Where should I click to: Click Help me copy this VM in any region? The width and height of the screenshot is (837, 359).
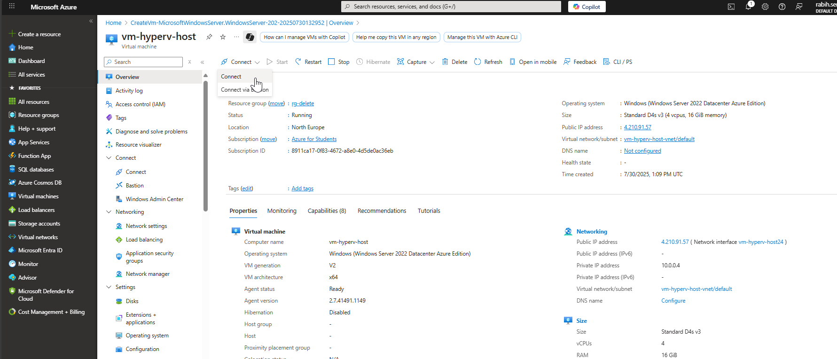point(396,37)
